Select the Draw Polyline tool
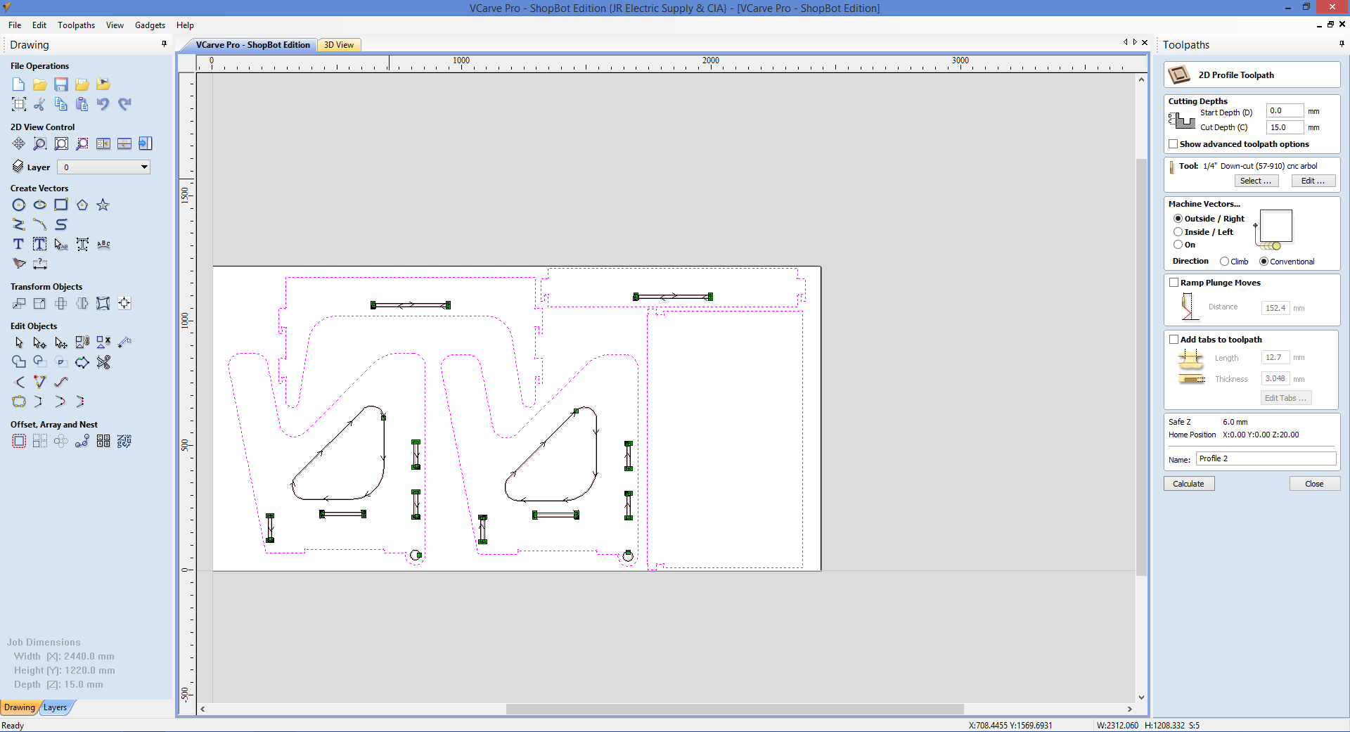This screenshot has height=732, width=1350. click(19, 224)
